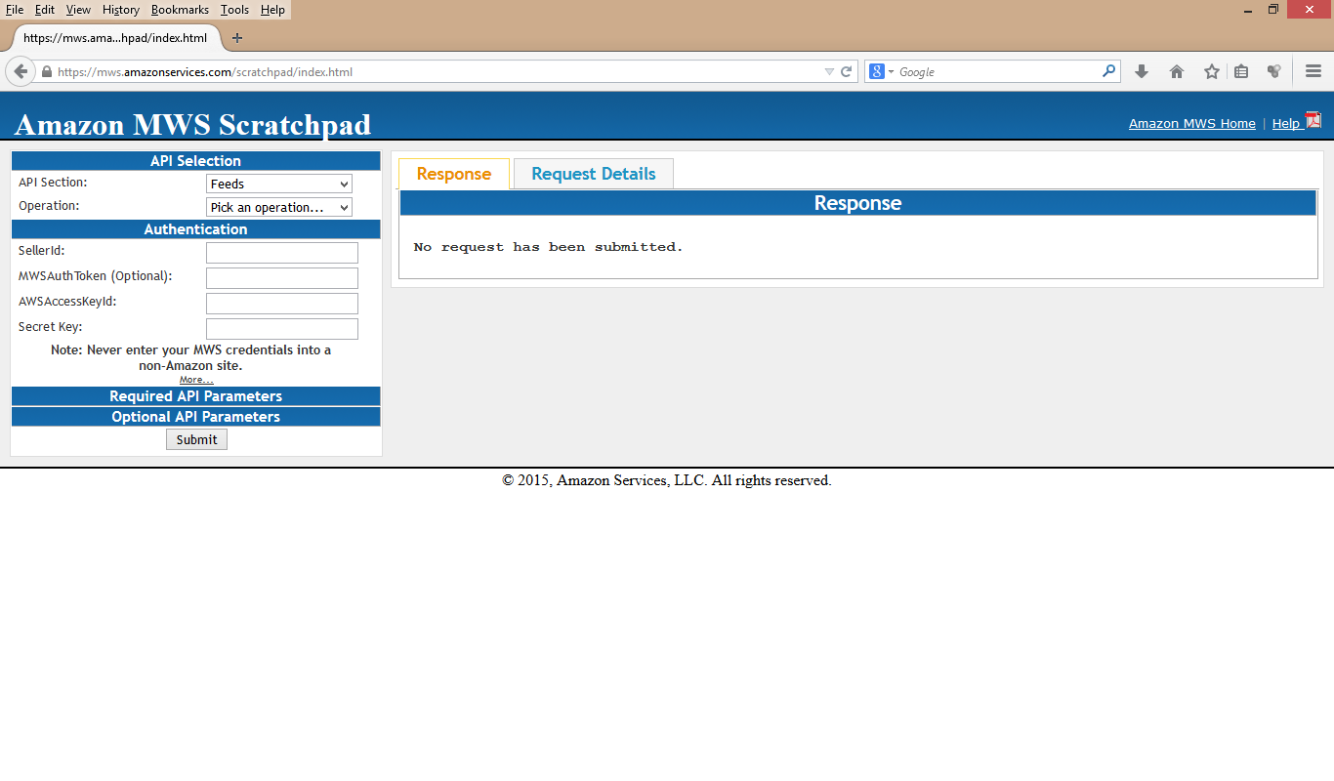The image size is (1334, 781).
Task: Focus the MWSAuthToken input field
Action: (282, 278)
